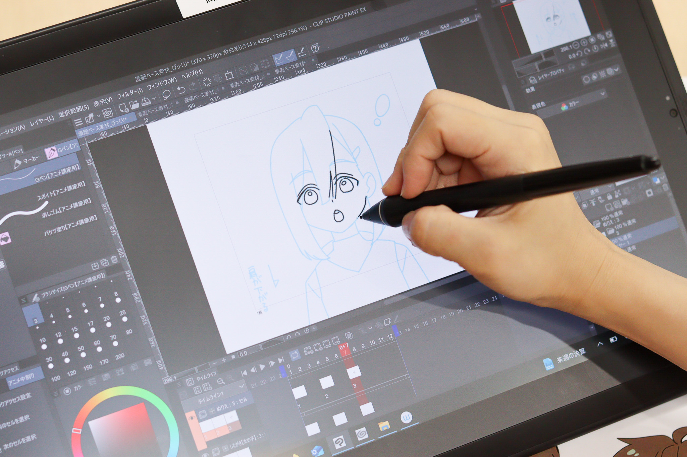The width and height of the screenshot is (687, 457).
Task: Select スポイト【アニメ講座用】 sub tool
Action: tap(61, 192)
